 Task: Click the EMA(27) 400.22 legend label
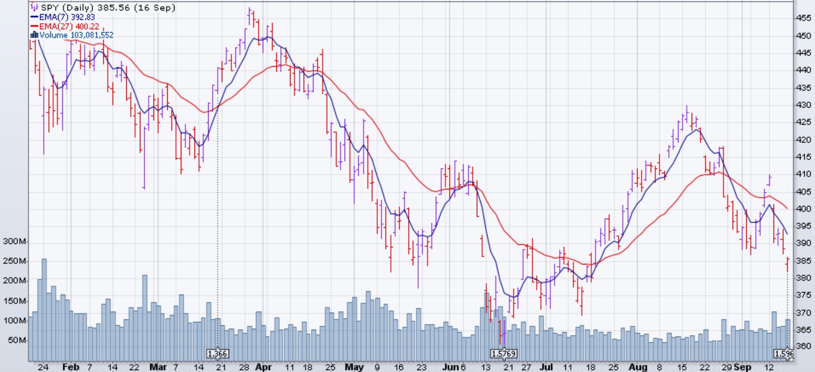point(69,26)
